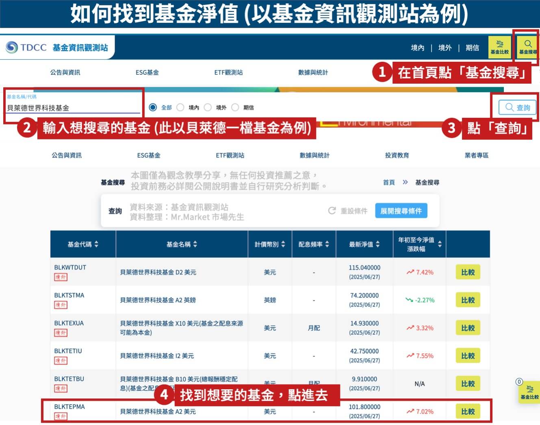
Task: Click the 境內 link in the header
Action: [417, 48]
